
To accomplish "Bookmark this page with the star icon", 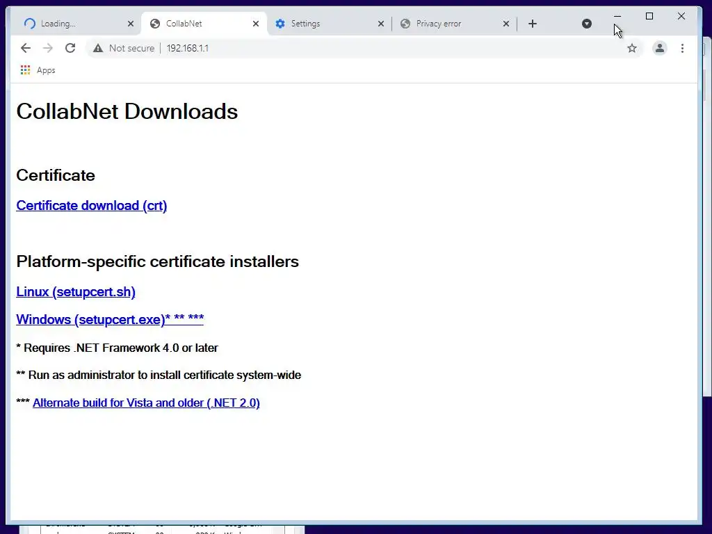I will pyautogui.click(x=631, y=48).
